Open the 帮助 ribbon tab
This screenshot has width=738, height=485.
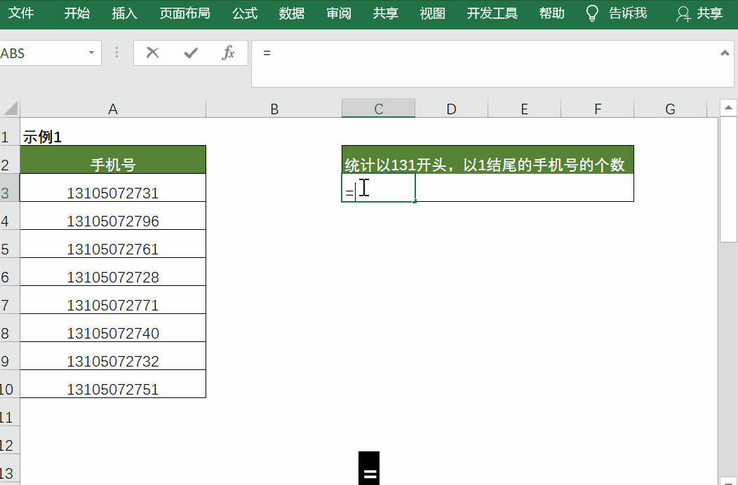coord(551,13)
